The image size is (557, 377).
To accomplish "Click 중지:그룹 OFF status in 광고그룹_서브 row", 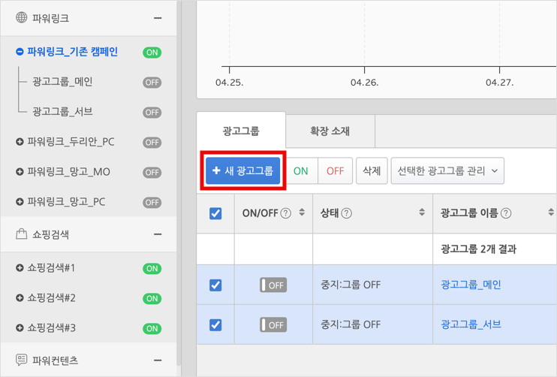I will click(x=351, y=324).
